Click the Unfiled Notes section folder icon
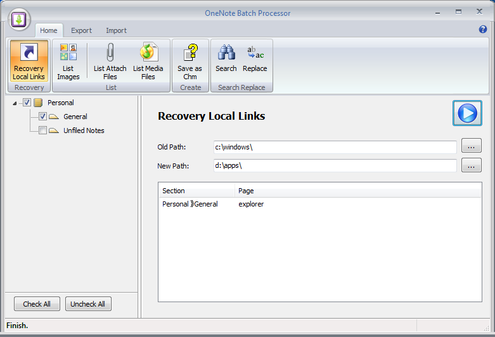This screenshot has height=337, width=495. 54,130
